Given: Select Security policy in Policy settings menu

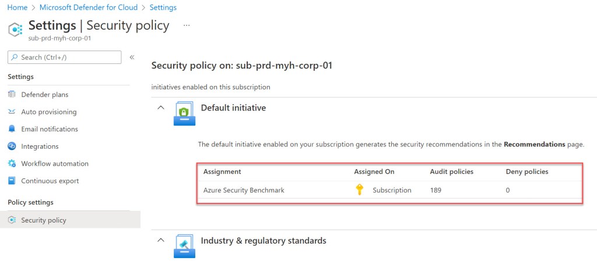Looking at the screenshot, I should point(44,220).
